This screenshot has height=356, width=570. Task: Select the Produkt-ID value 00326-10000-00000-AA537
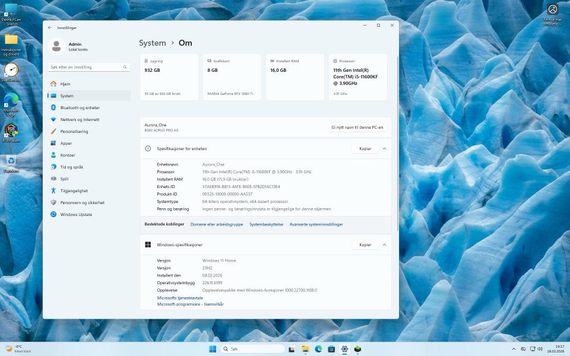coord(227,194)
